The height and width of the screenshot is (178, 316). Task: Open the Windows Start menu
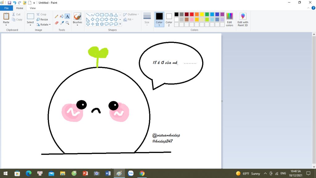(6, 173)
